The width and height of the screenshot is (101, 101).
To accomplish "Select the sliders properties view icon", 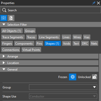I will 4,18.
